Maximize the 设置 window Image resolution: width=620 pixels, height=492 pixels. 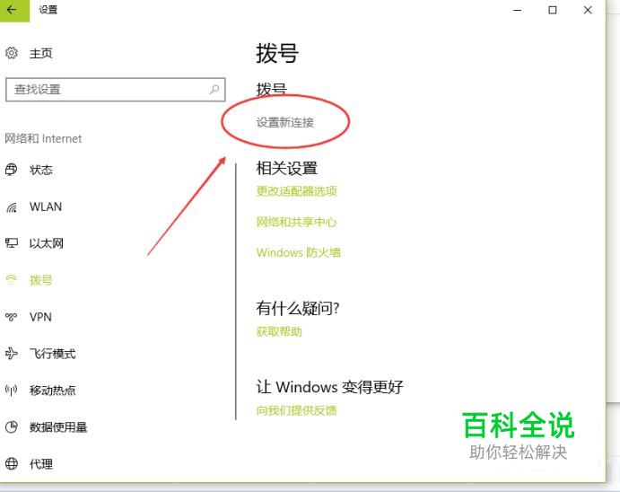pos(553,10)
